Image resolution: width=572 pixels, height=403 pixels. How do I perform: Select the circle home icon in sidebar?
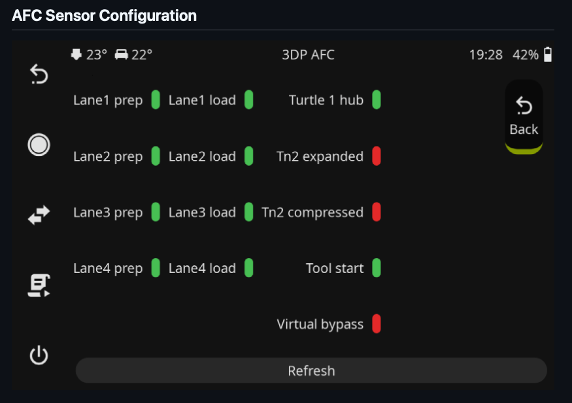[x=39, y=144]
